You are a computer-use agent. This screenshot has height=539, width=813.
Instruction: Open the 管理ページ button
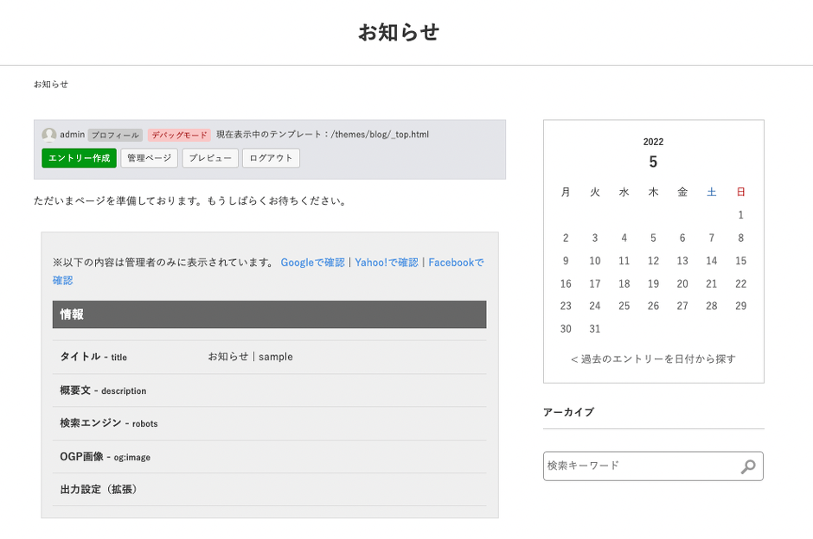[149, 158]
